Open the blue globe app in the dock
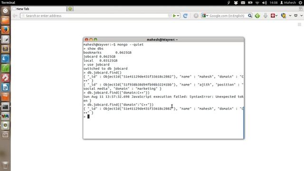The height and width of the screenshot is (171, 304). 5,58
